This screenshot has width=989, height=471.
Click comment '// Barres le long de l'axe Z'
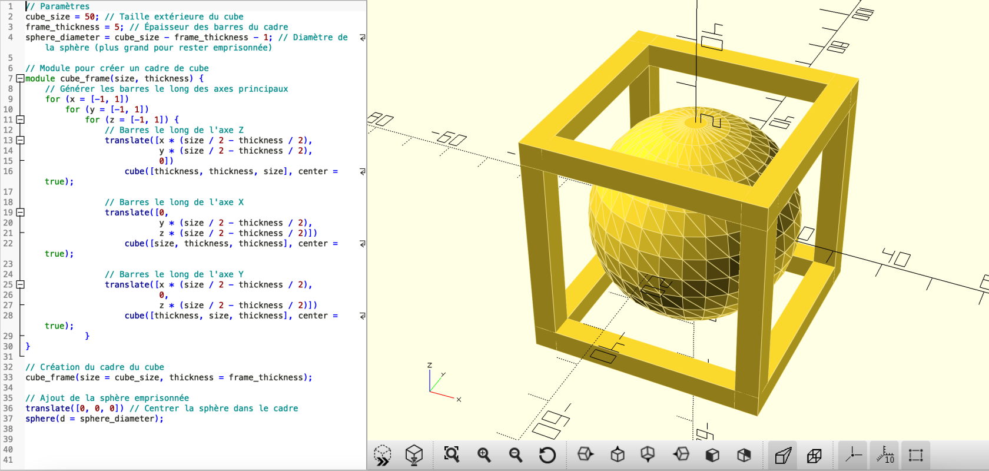(x=174, y=130)
